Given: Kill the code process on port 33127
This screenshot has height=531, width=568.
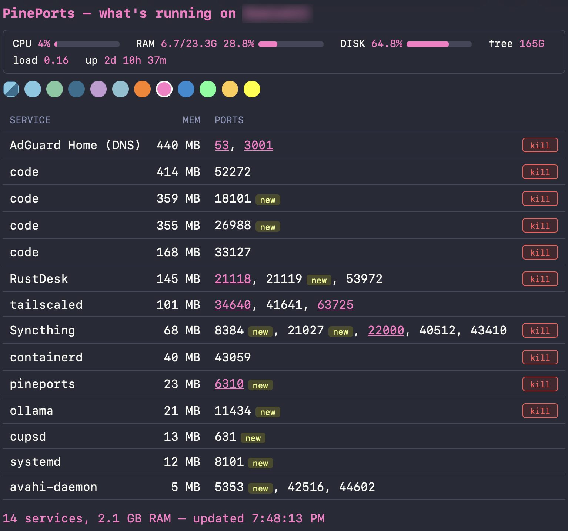Looking at the screenshot, I should pos(540,252).
